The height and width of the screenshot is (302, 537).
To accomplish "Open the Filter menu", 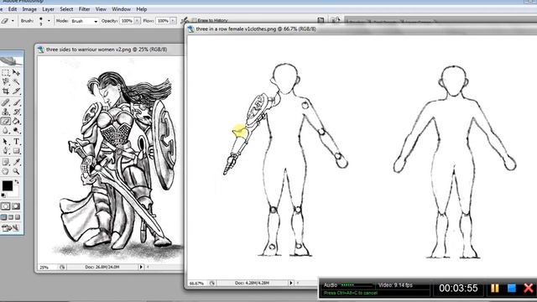I will 84,9.
